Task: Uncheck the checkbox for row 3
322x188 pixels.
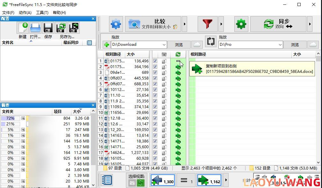Action: [155, 73]
